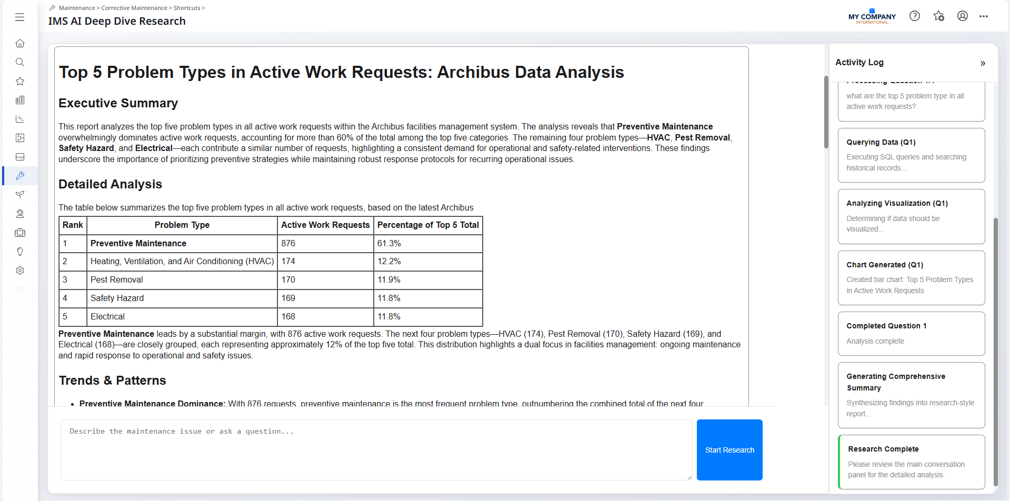The width and height of the screenshot is (1010, 501).
Task: Collapse the Activity Log panel
Action: [982, 63]
